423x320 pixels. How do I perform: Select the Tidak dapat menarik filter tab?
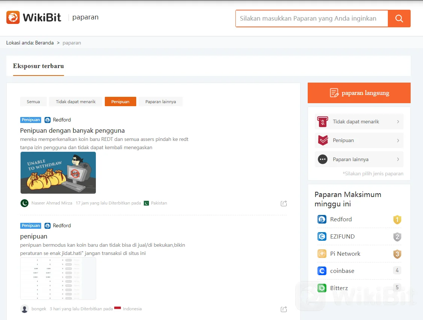tap(76, 102)
